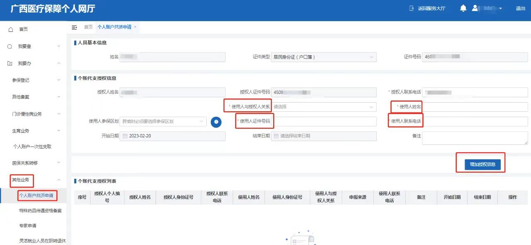The height and width of the screenshot is (245, 531).
Task: Click the notification bell icon
Action: pos(463,8)
